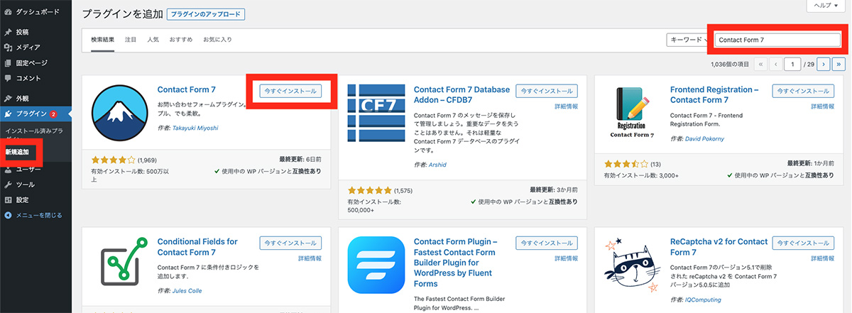Install ReCaptcha v2 for Contact Form 7

pyautogui.click(x=803, y=243)
